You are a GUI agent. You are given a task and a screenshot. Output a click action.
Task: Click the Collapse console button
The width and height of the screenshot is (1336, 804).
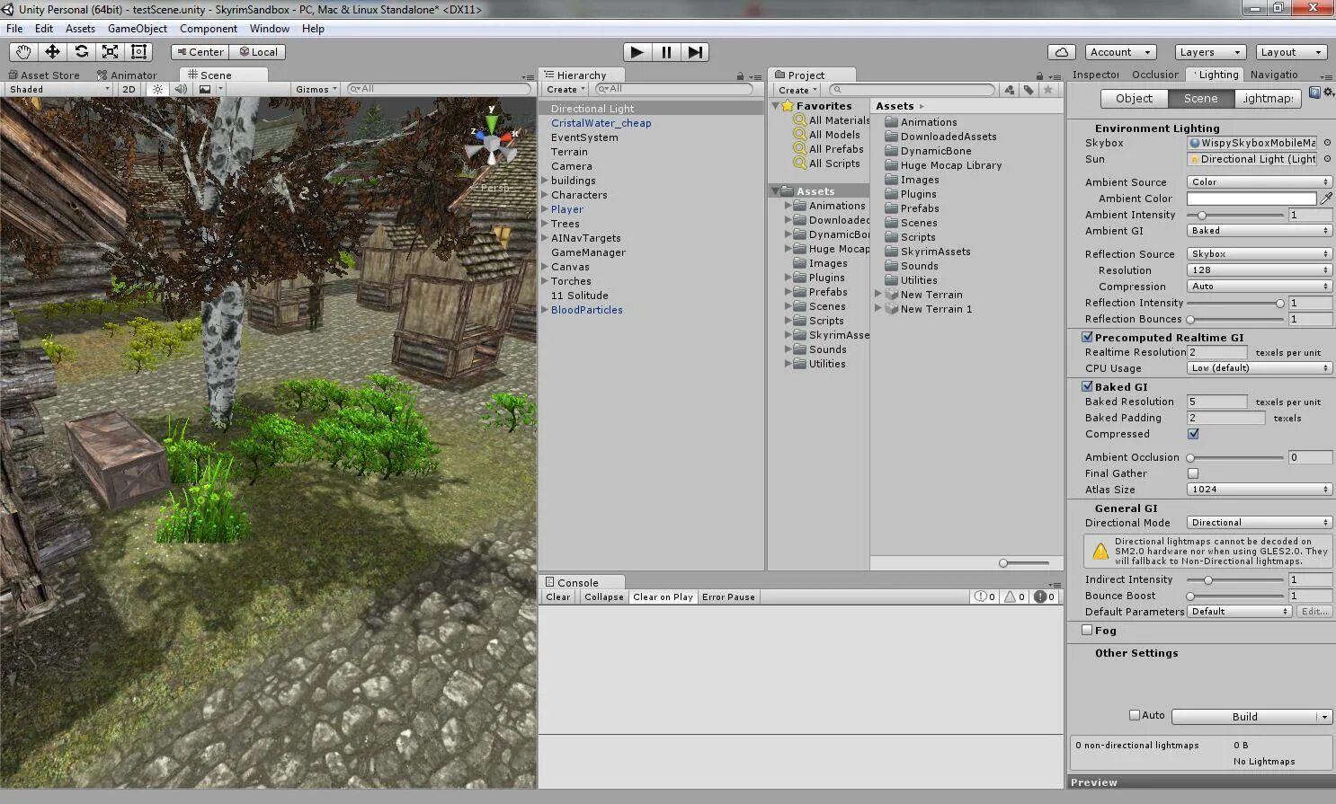point(604,596)
